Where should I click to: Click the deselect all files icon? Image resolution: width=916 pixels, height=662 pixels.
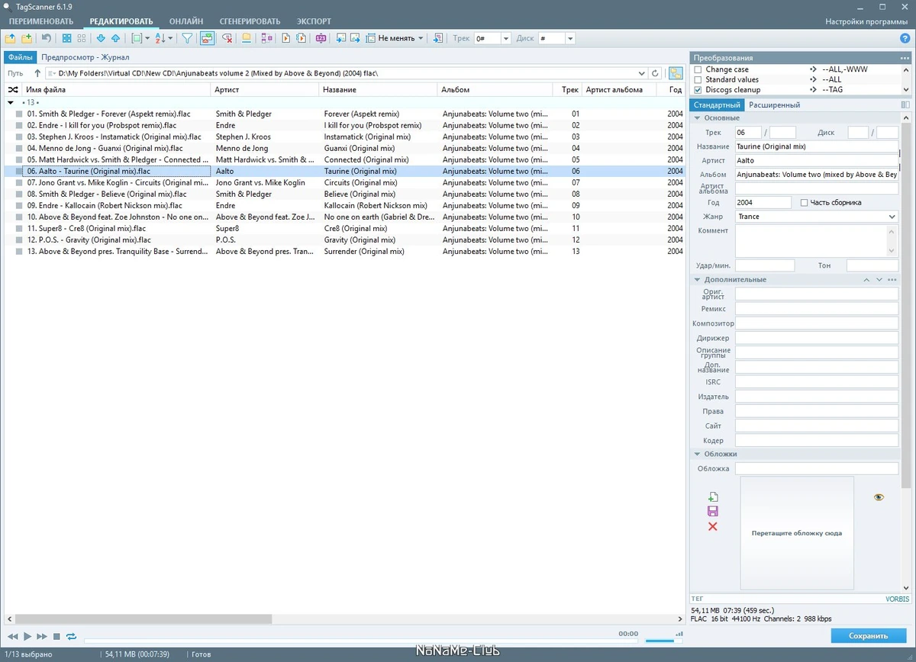tap(82, 38)
